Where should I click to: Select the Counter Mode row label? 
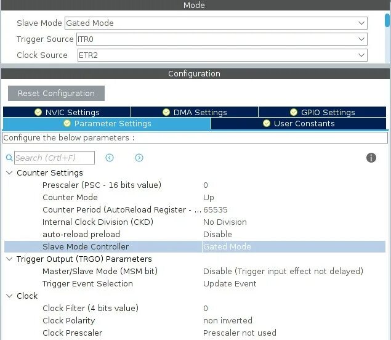point(70,197)
